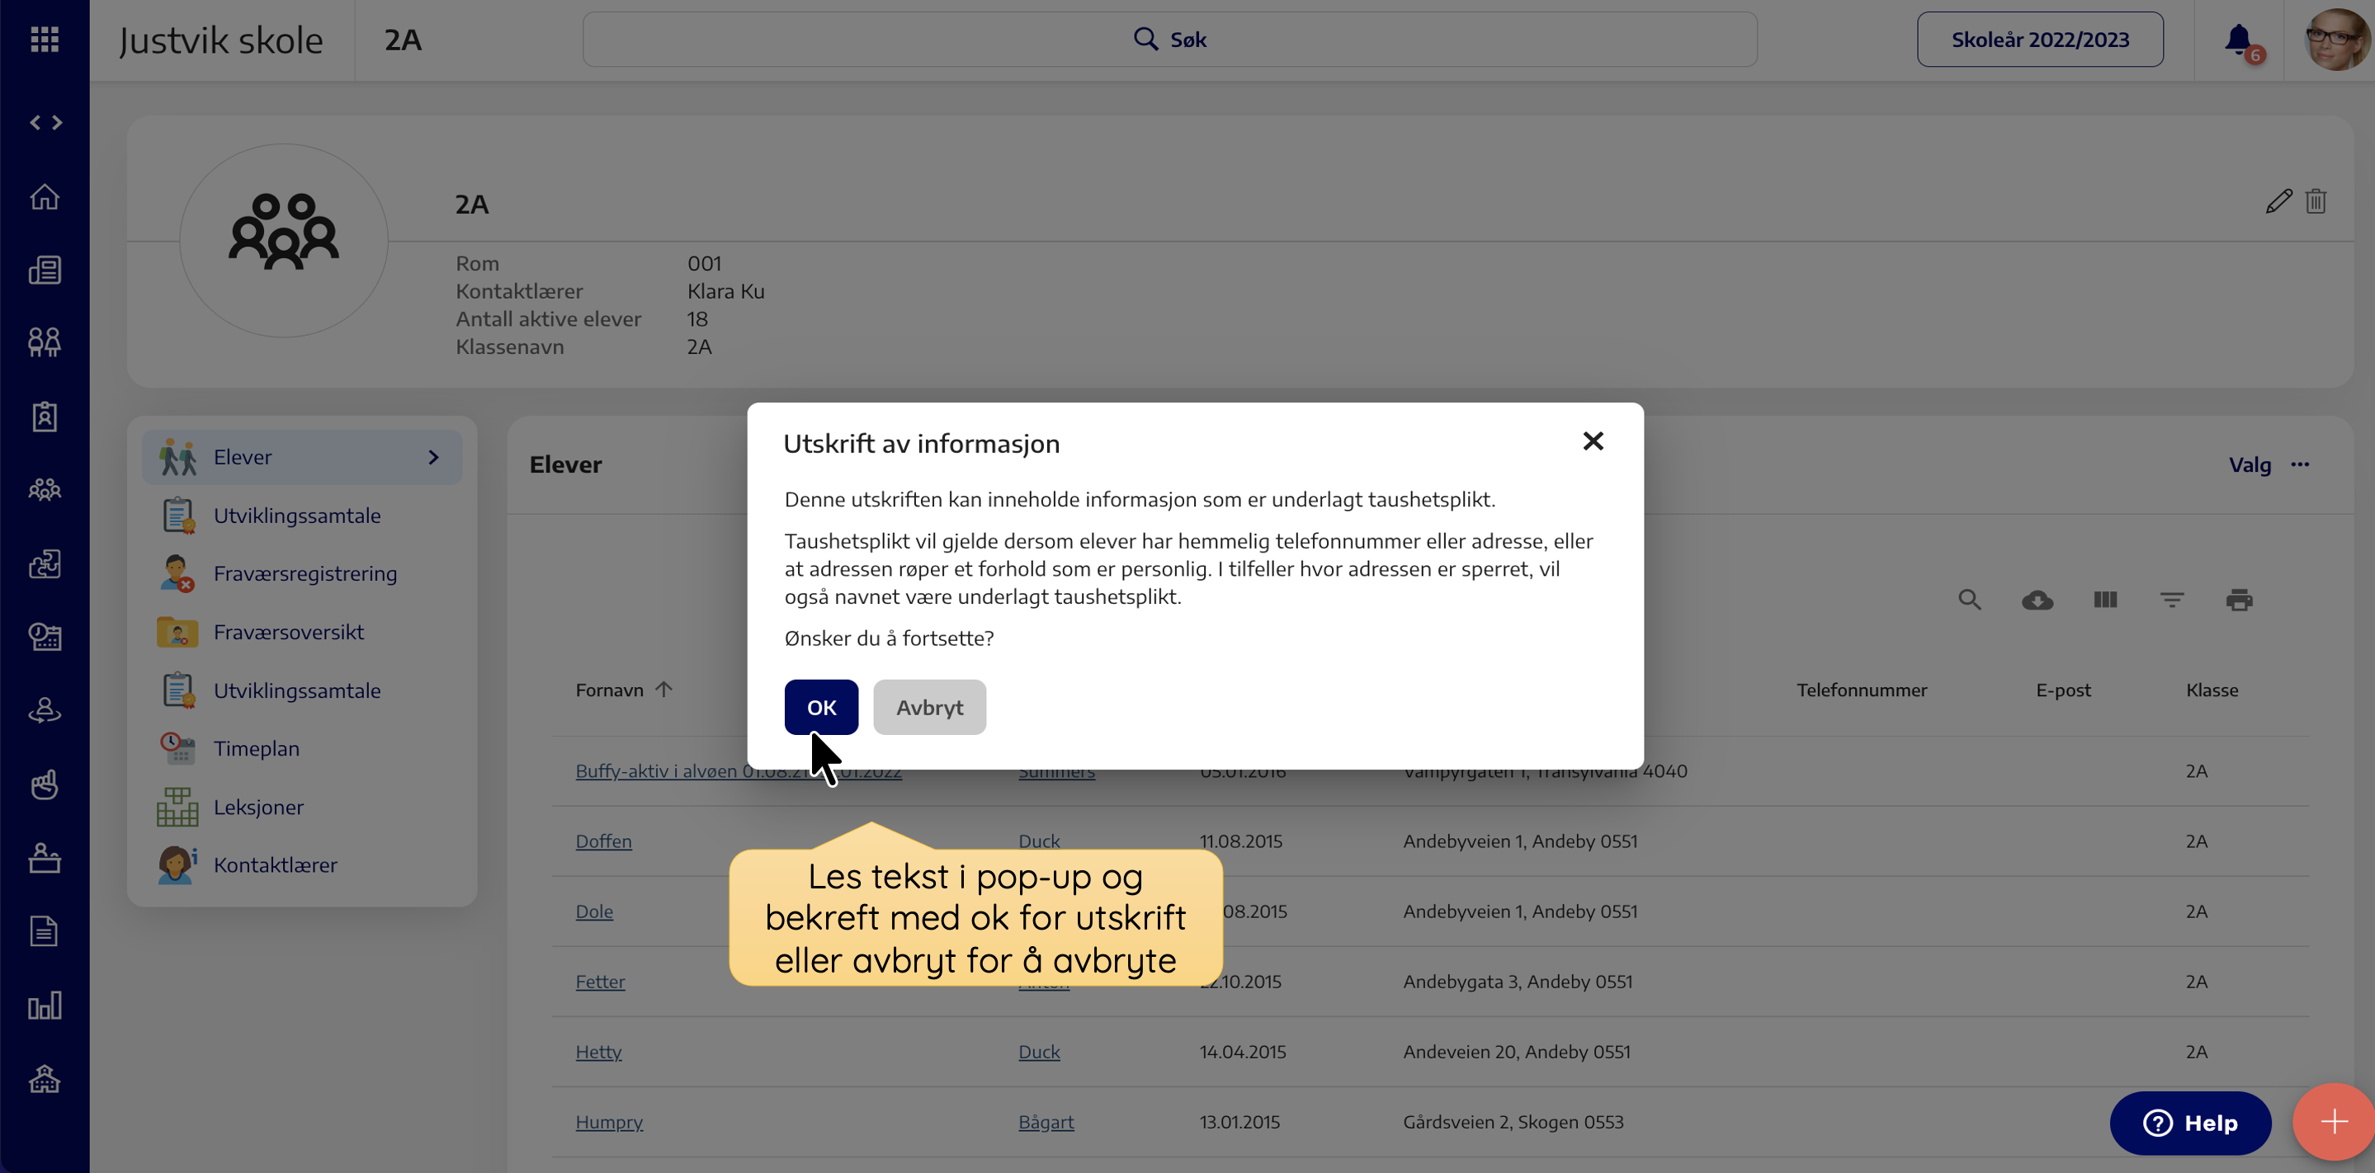Open the Valg three-dots menu
Screen dimensions: 2375x1173
pyautogui.click(x=2301, y=464)
